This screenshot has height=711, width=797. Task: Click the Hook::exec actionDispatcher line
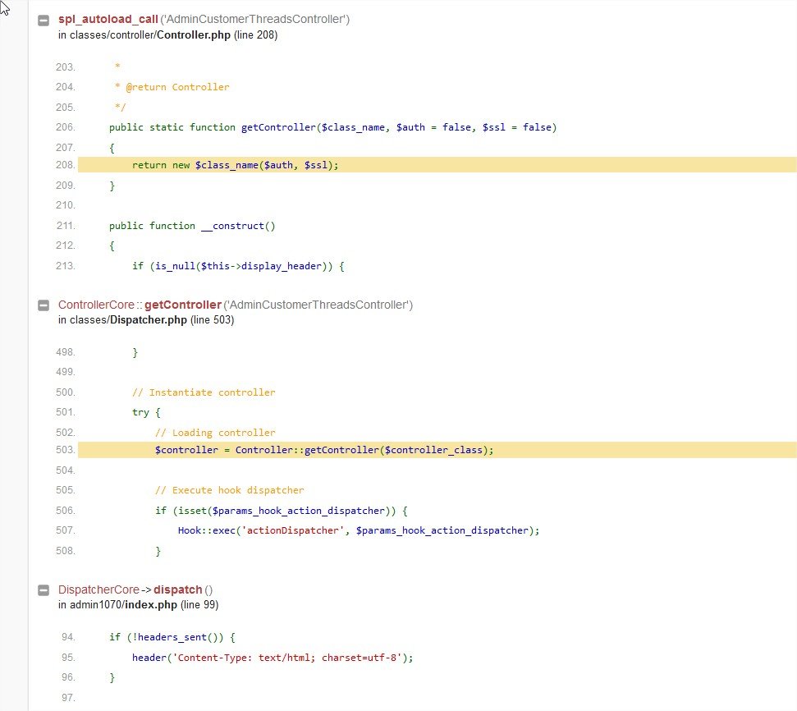point(359,530)
